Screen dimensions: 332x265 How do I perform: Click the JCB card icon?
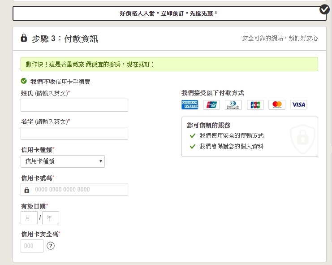(255, 104)
